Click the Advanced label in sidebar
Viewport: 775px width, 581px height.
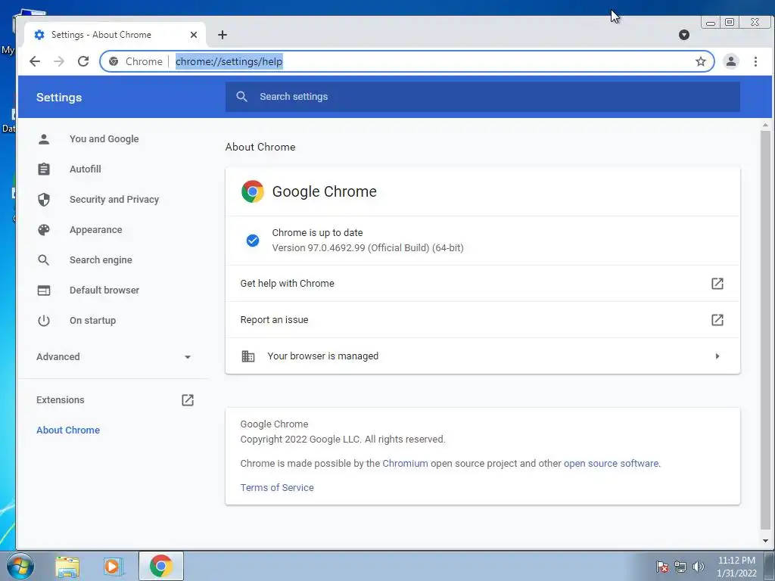coord(58,357)
